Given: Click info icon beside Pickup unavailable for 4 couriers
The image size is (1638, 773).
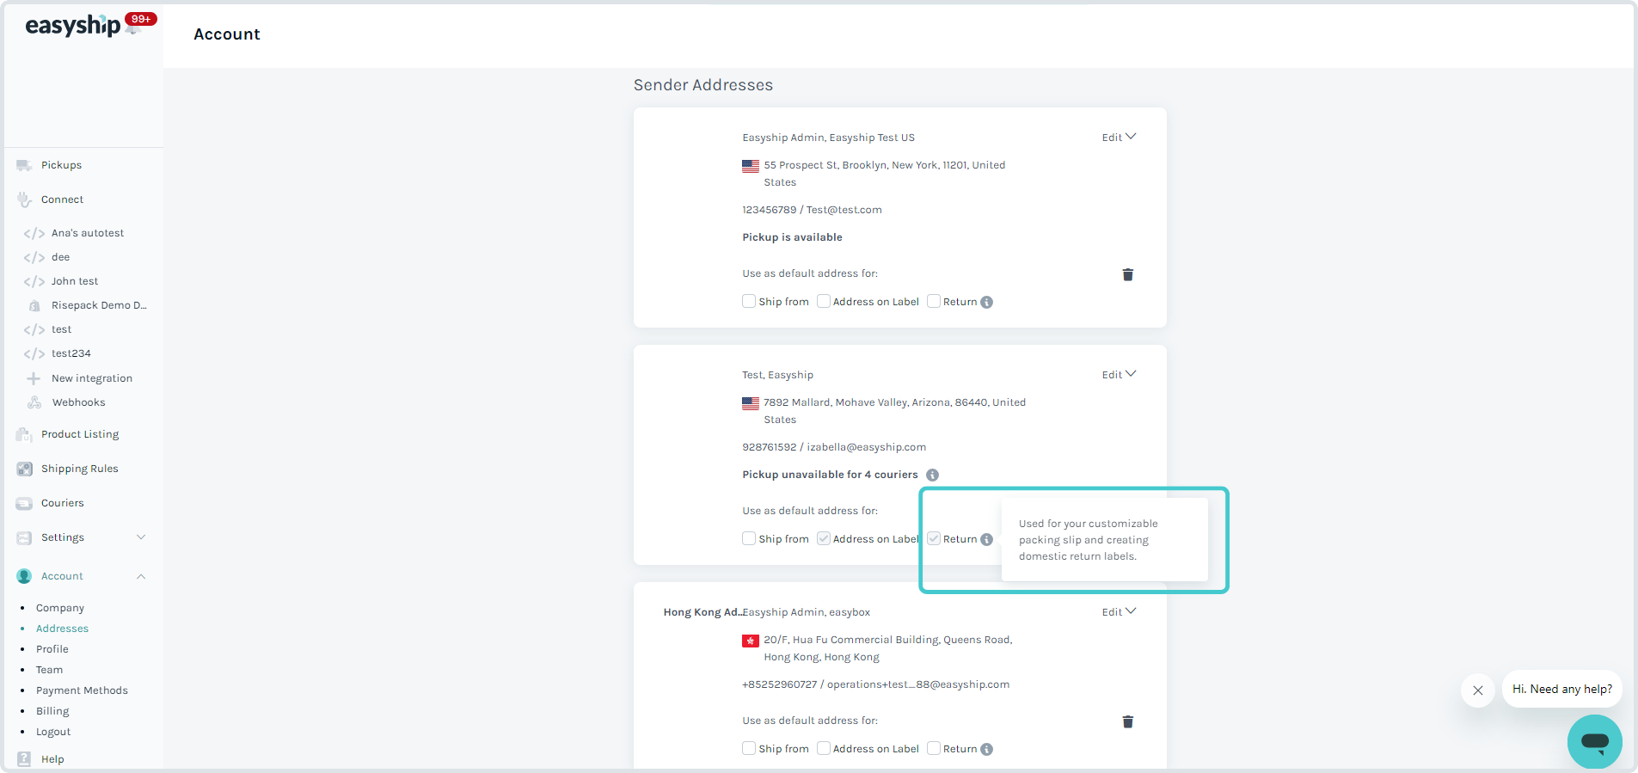Looking at the screenshot, I should tap(933, 475).
